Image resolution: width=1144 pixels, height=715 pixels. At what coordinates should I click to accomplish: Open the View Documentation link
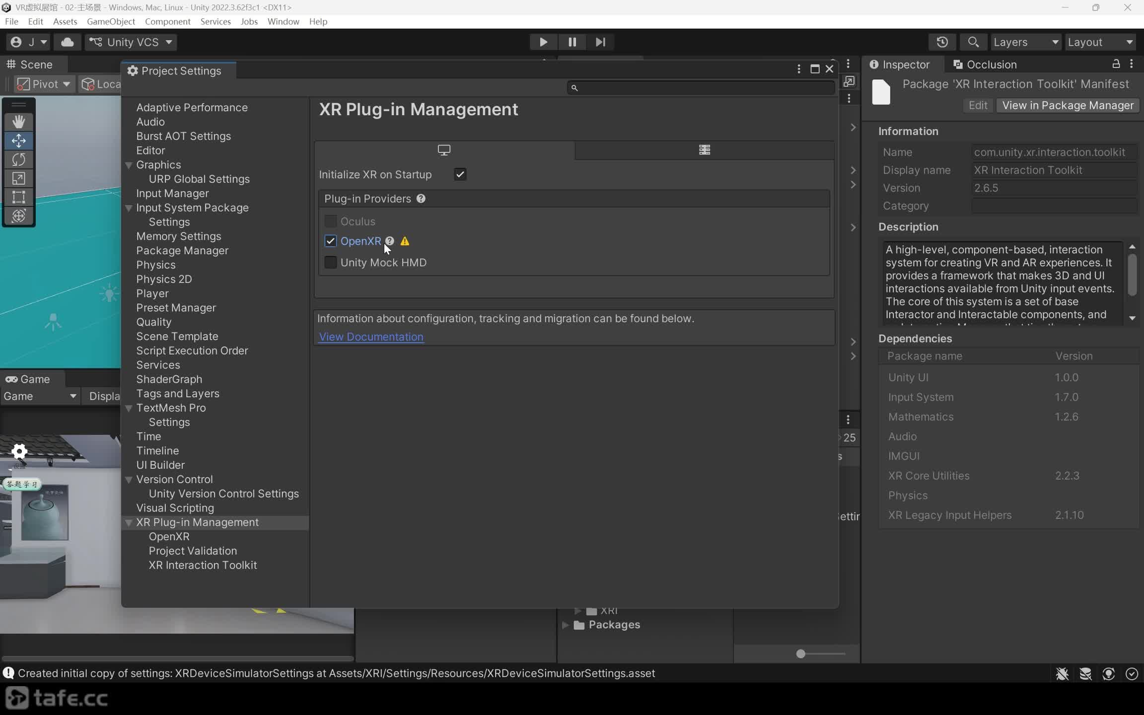point(371,337)
